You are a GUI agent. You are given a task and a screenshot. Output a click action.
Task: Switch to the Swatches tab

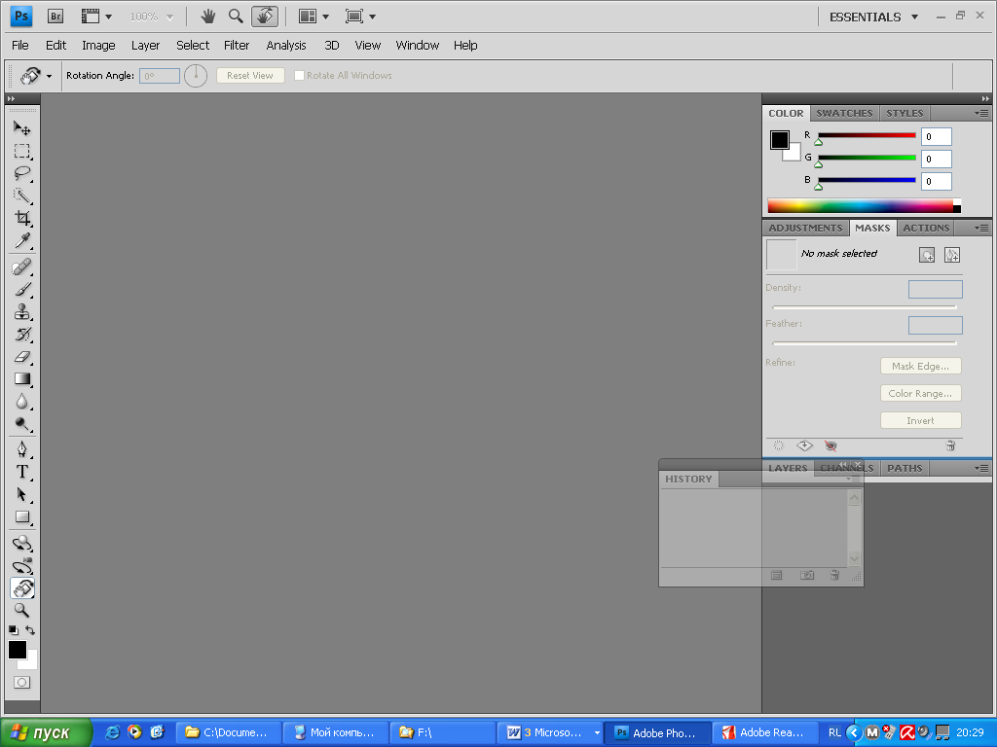coord(844,113)
